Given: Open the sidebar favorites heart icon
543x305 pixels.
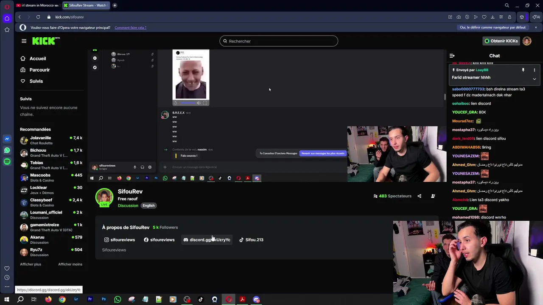Looking at the screenshot, I should pos(7,268).
